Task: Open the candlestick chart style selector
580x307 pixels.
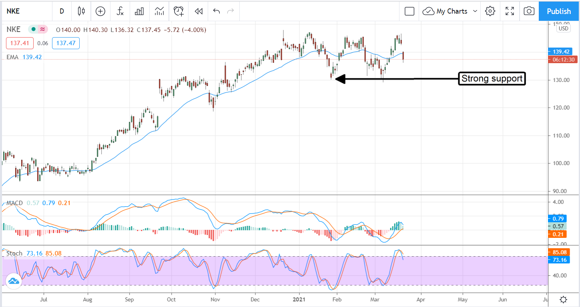Action: coord(81,11)
